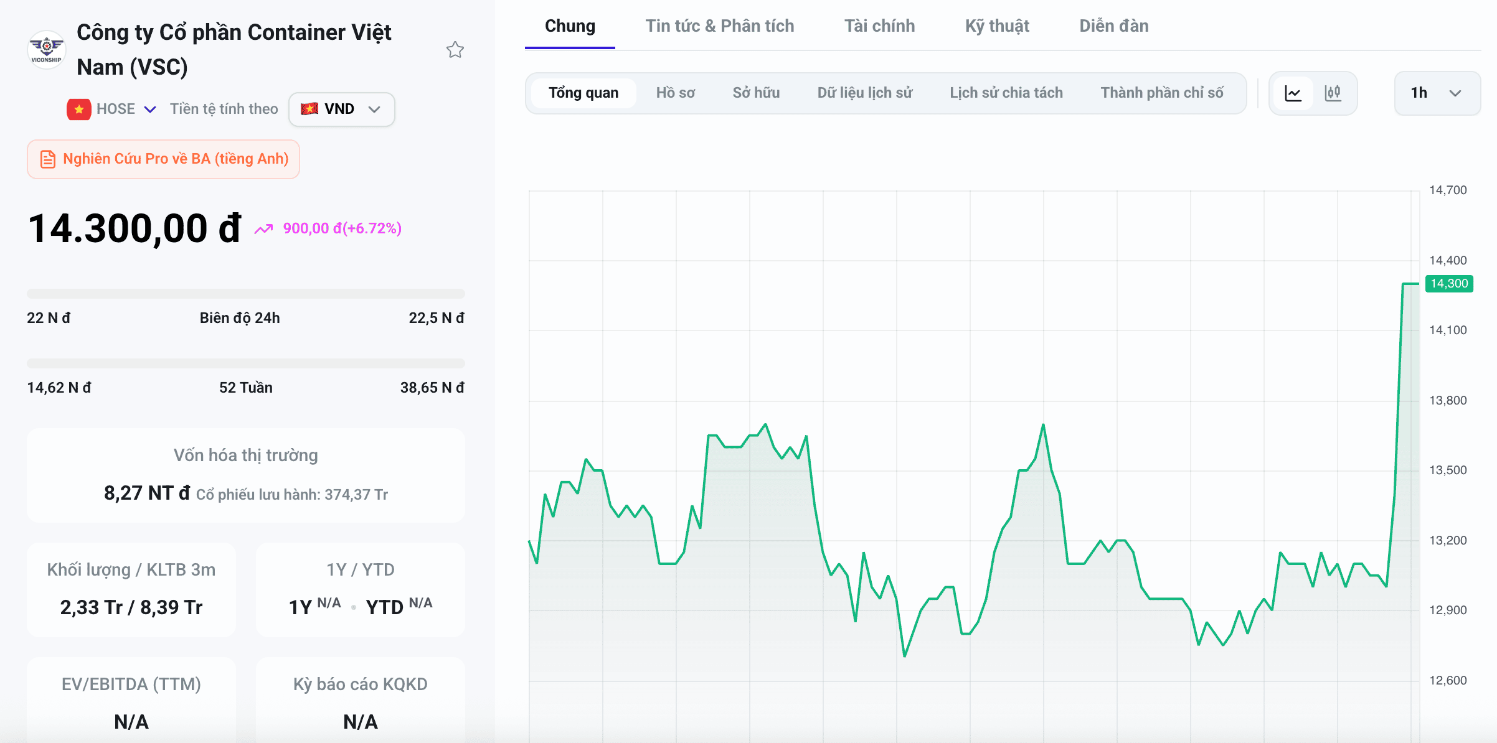Click the price change 900,00 đ(+6.72%)
1497x743 pixels.
click(342, 229)
